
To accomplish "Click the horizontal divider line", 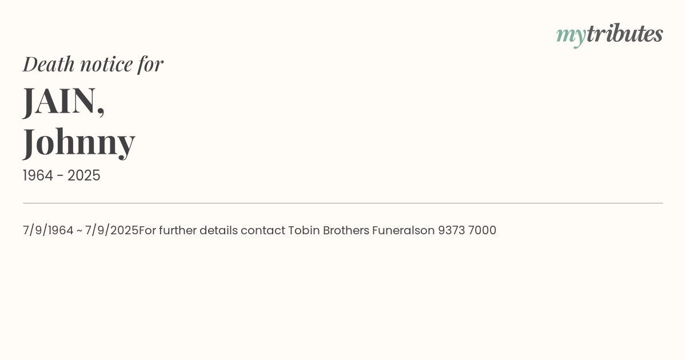I will 343,203.
